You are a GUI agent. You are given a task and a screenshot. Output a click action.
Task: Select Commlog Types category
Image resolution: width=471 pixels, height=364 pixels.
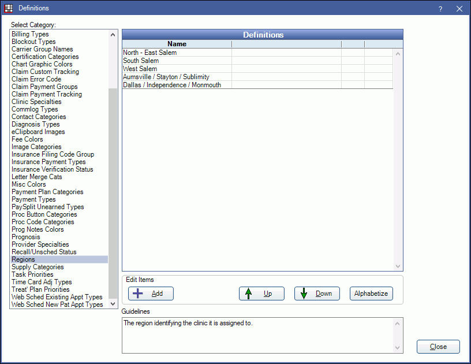pyautogui.click(x=59, y=109)
